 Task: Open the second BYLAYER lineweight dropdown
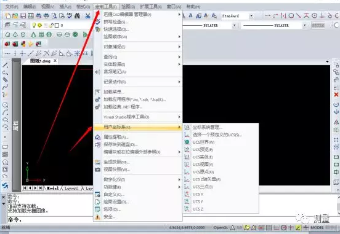[305, 26]
